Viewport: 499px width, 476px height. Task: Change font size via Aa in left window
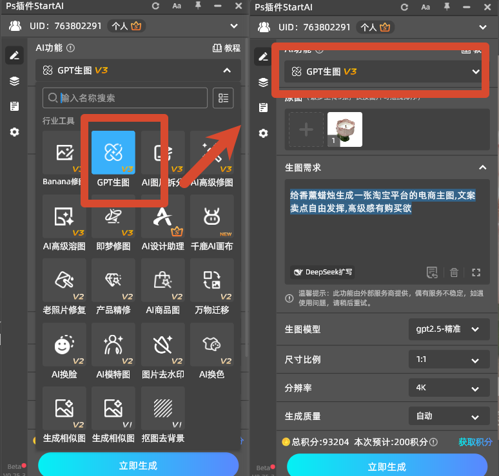tap(177, 6)
